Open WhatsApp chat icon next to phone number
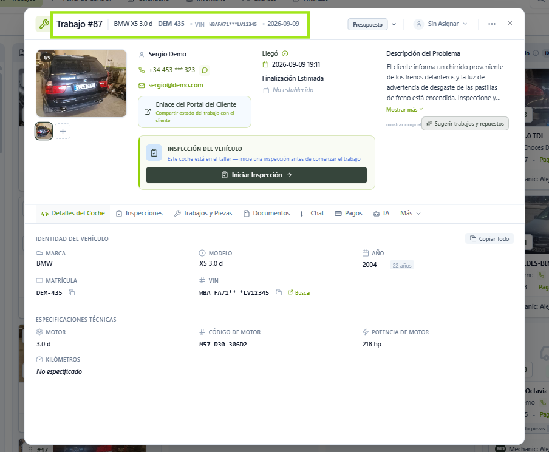Screen dimensions: 549x452 tap(205, 70)
